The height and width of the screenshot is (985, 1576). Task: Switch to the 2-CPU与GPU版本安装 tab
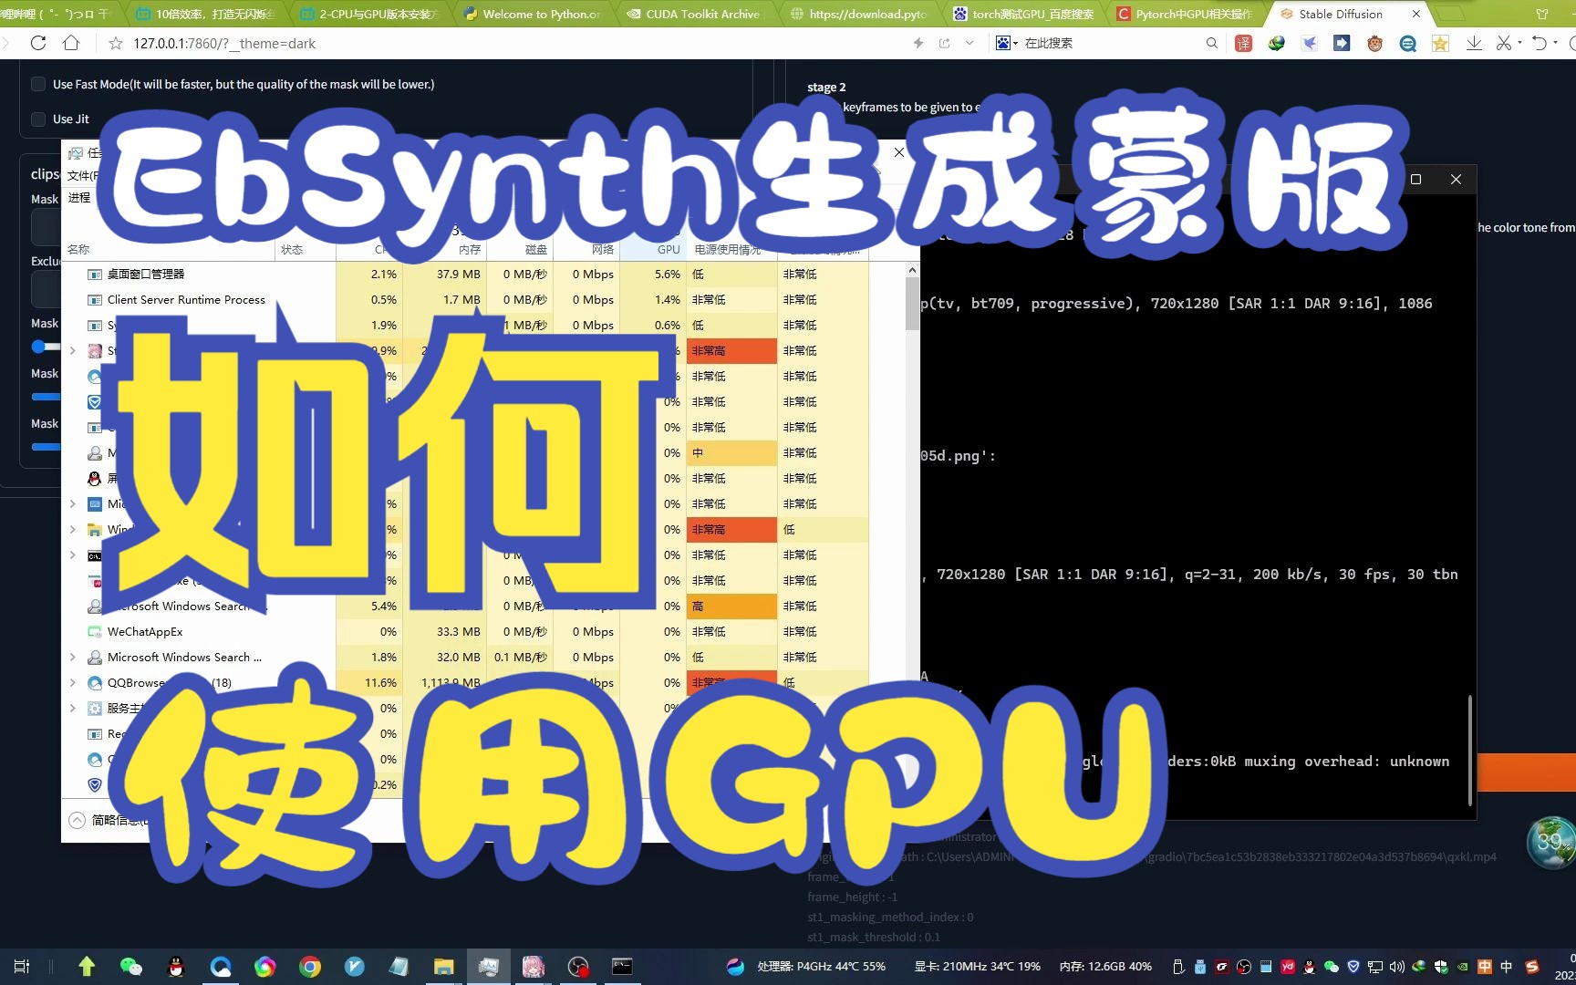[369, 14]
